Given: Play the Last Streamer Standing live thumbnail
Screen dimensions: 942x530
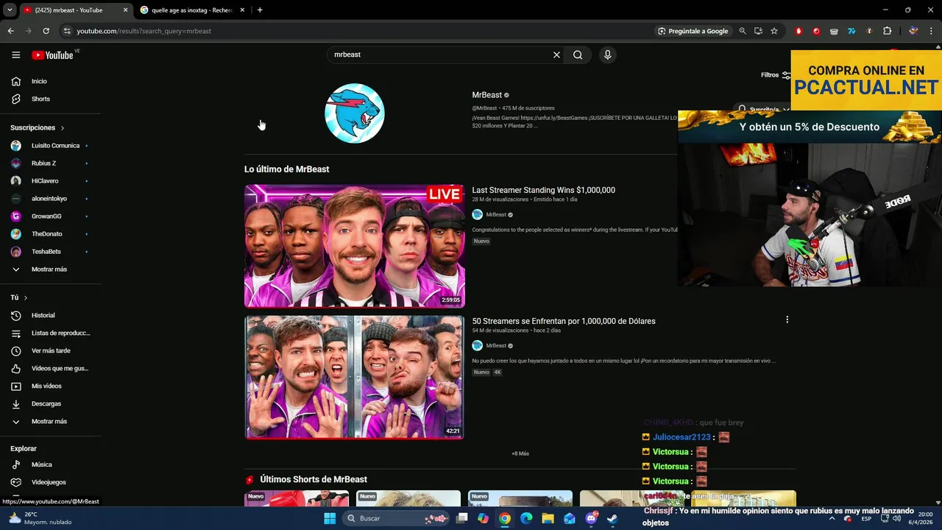Looking at the screenshot, I should [355, 246].
